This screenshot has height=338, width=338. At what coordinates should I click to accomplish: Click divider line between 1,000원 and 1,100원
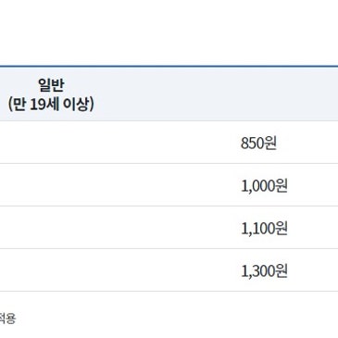click(x=169, y=207)
